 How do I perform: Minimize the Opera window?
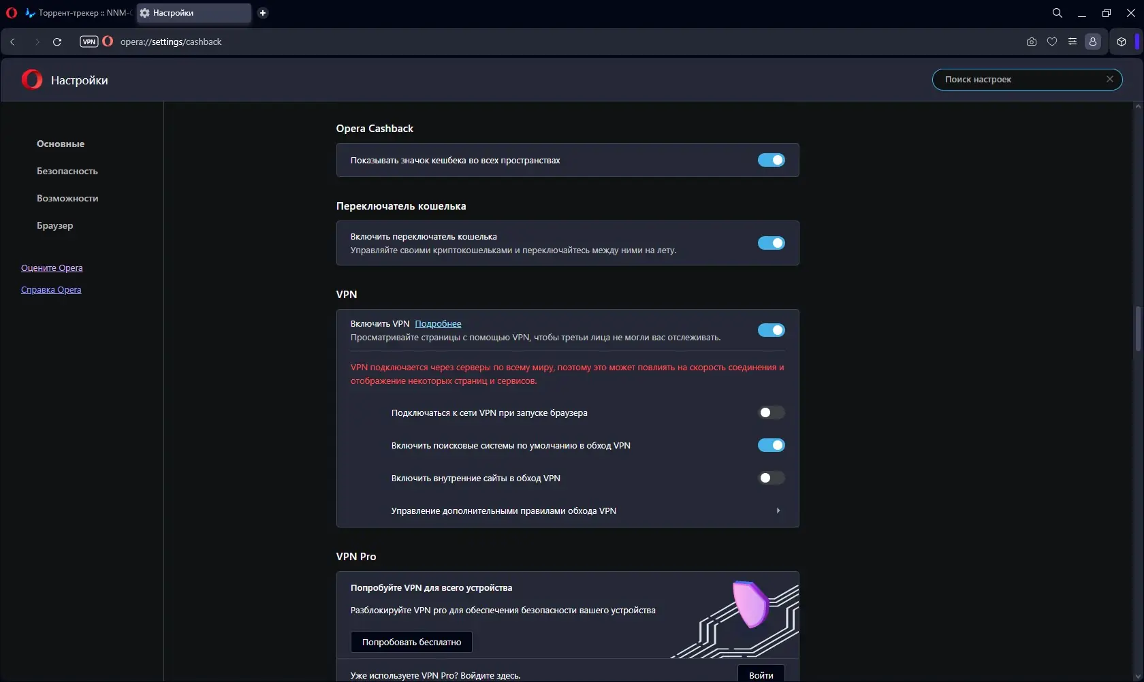click(x=1082, y=13)
